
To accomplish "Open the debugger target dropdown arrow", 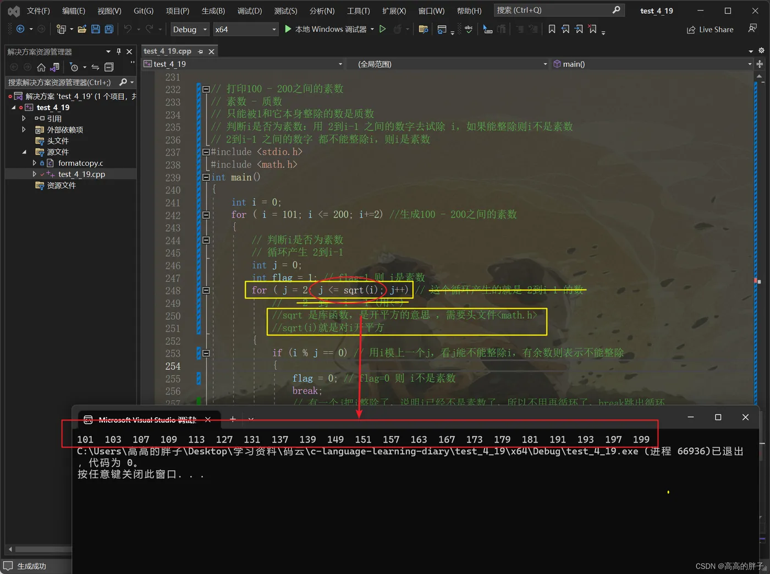I will (372, 29).
